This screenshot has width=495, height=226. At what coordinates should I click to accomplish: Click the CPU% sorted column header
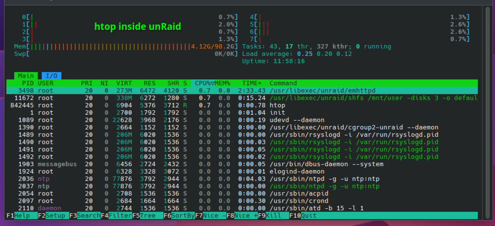pos(203,83)
